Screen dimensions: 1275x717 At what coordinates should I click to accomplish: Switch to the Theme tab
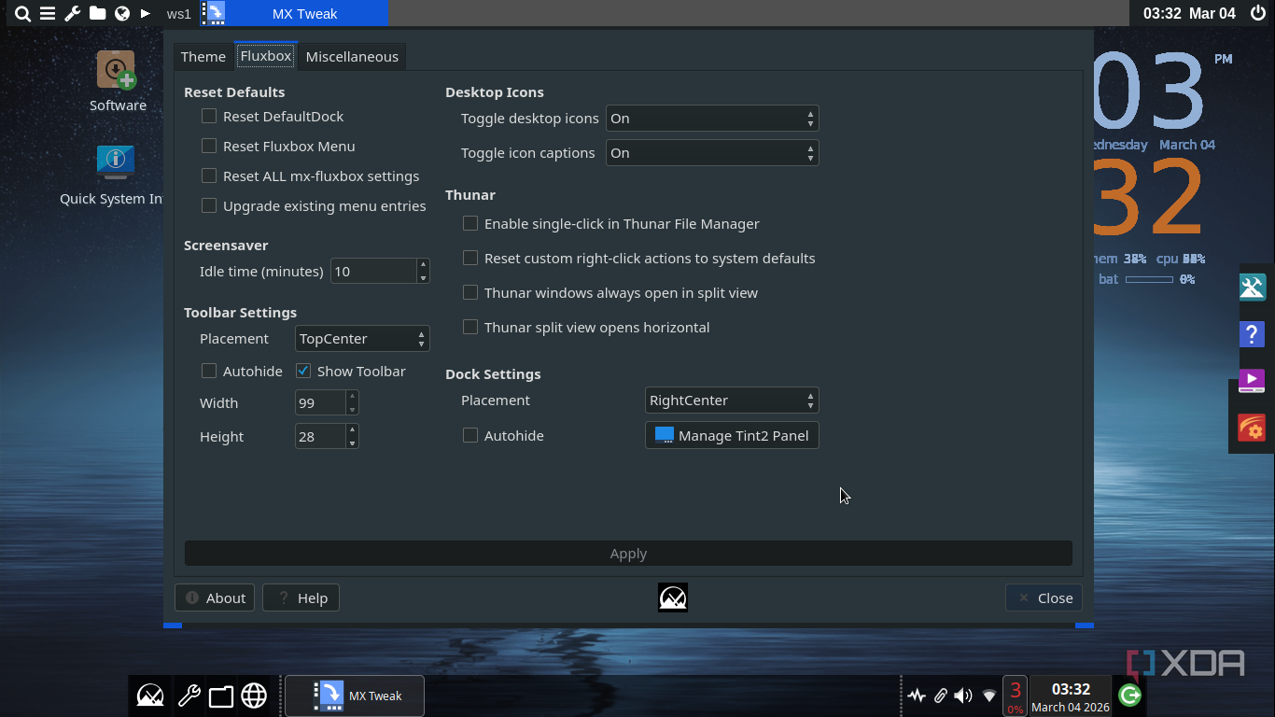coord(203,56)
